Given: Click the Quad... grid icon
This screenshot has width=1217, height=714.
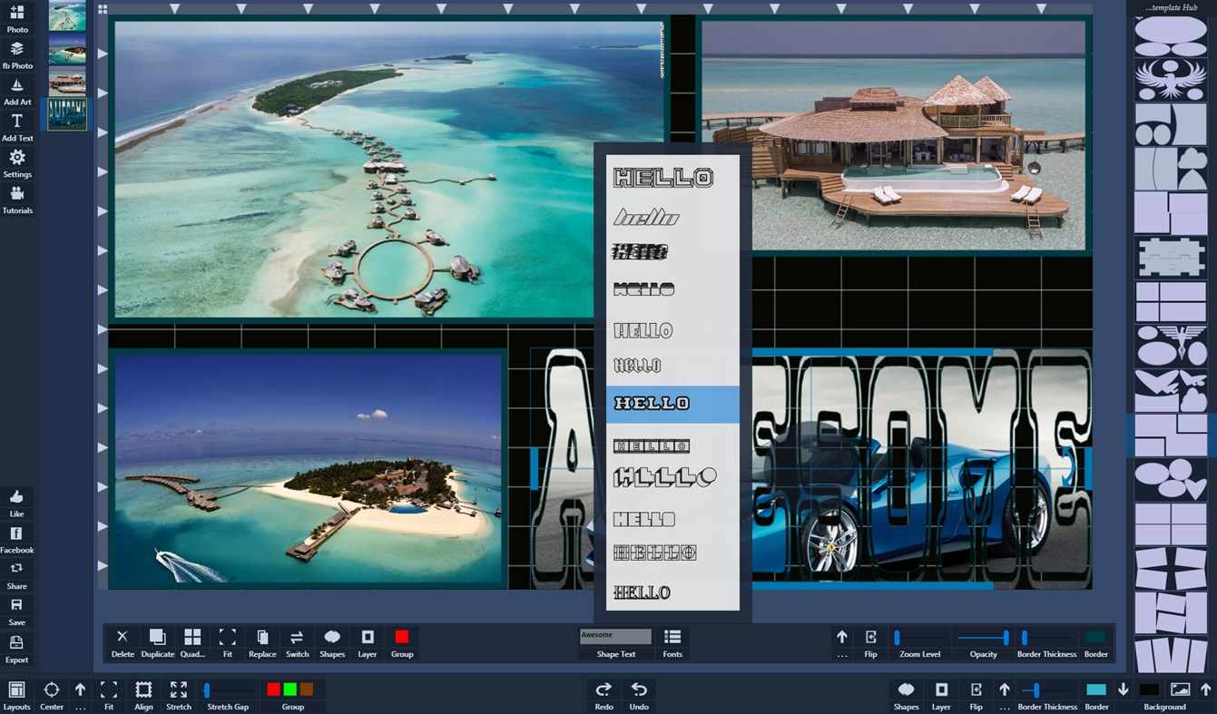Looking at the screenshot, I should coord(192,637).
